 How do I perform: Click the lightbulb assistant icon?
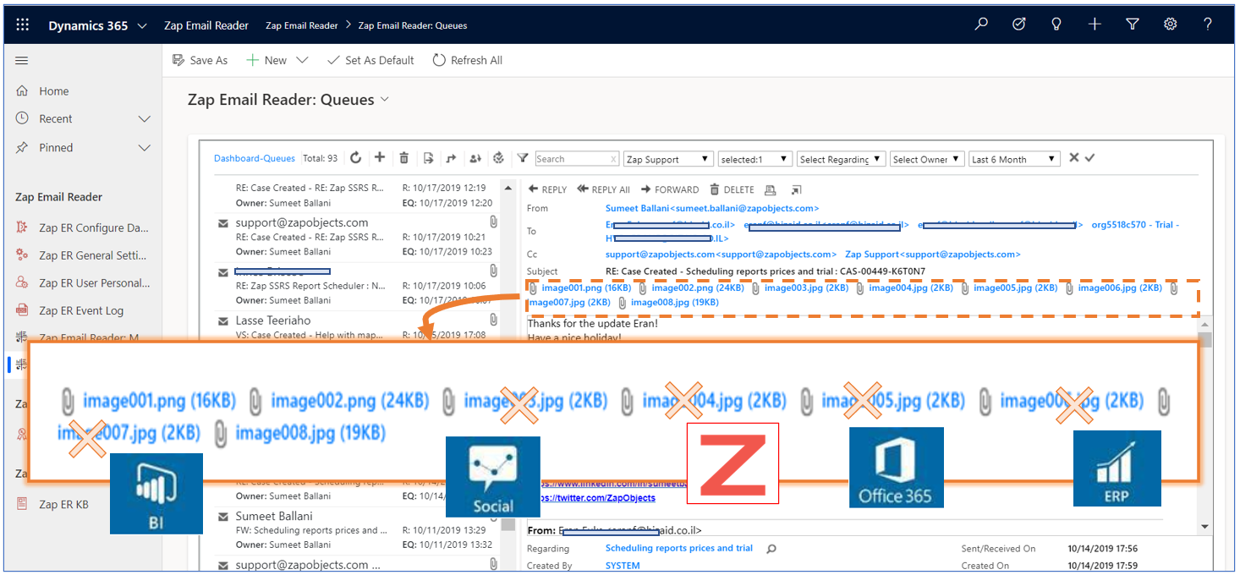[1056, 25]
